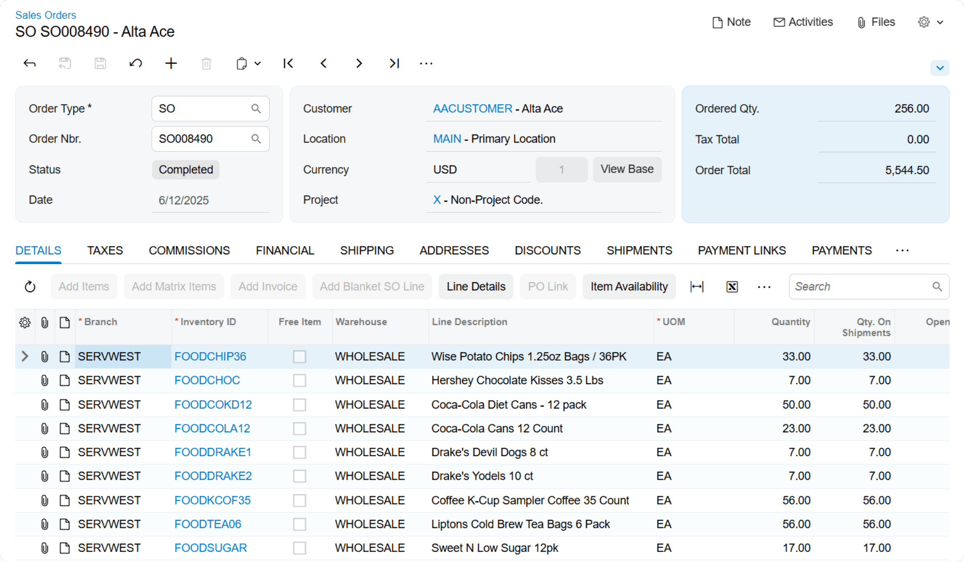
Task: Refresh the details grid
Action: [x=30, y=287]
